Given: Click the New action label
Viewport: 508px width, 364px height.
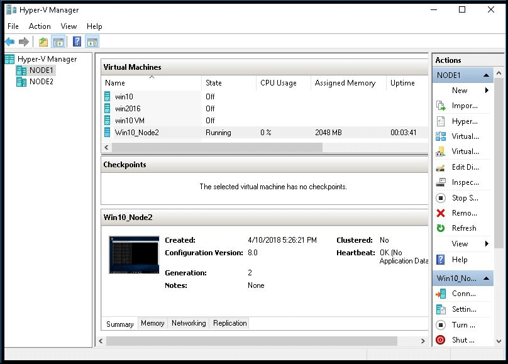Looking at the screenshot, I should pyautogui.click(x=460, y=91).
